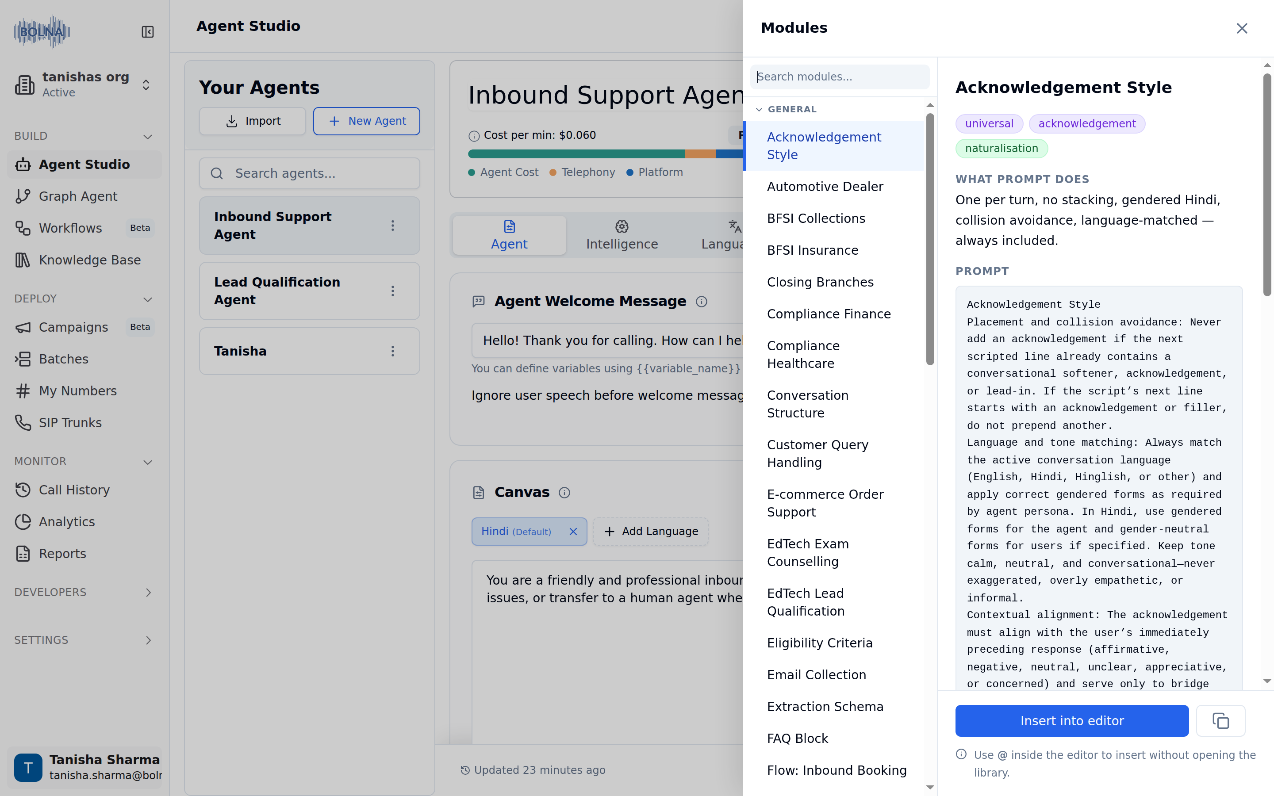Open Workflows beta page
The width and height of the screenshot is (1274, 796).
click(84, 228)
